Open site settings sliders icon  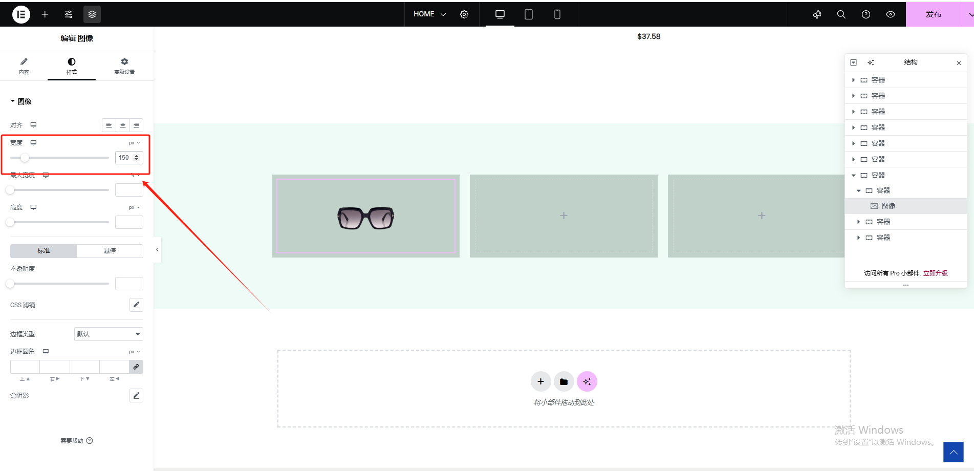(69, 14)
